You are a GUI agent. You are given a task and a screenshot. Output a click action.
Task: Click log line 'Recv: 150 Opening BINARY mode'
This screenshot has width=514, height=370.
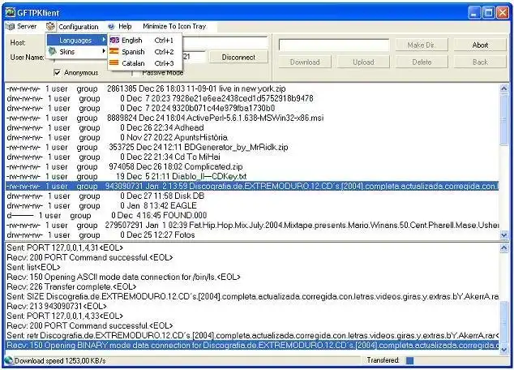252,346
